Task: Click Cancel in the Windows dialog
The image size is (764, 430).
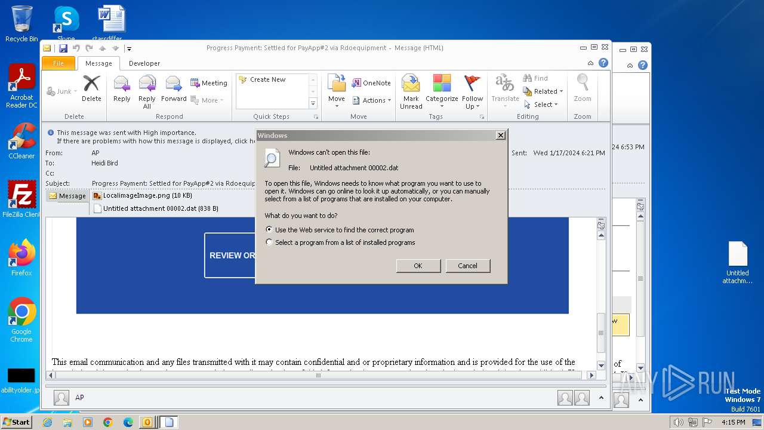Action: 468,266
